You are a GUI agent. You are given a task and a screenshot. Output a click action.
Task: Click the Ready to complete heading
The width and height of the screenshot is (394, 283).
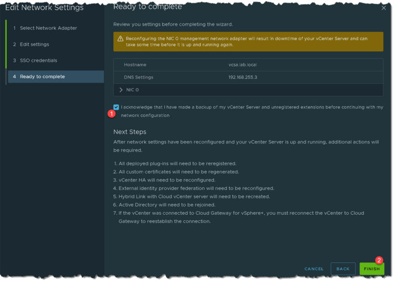point(148,7)
